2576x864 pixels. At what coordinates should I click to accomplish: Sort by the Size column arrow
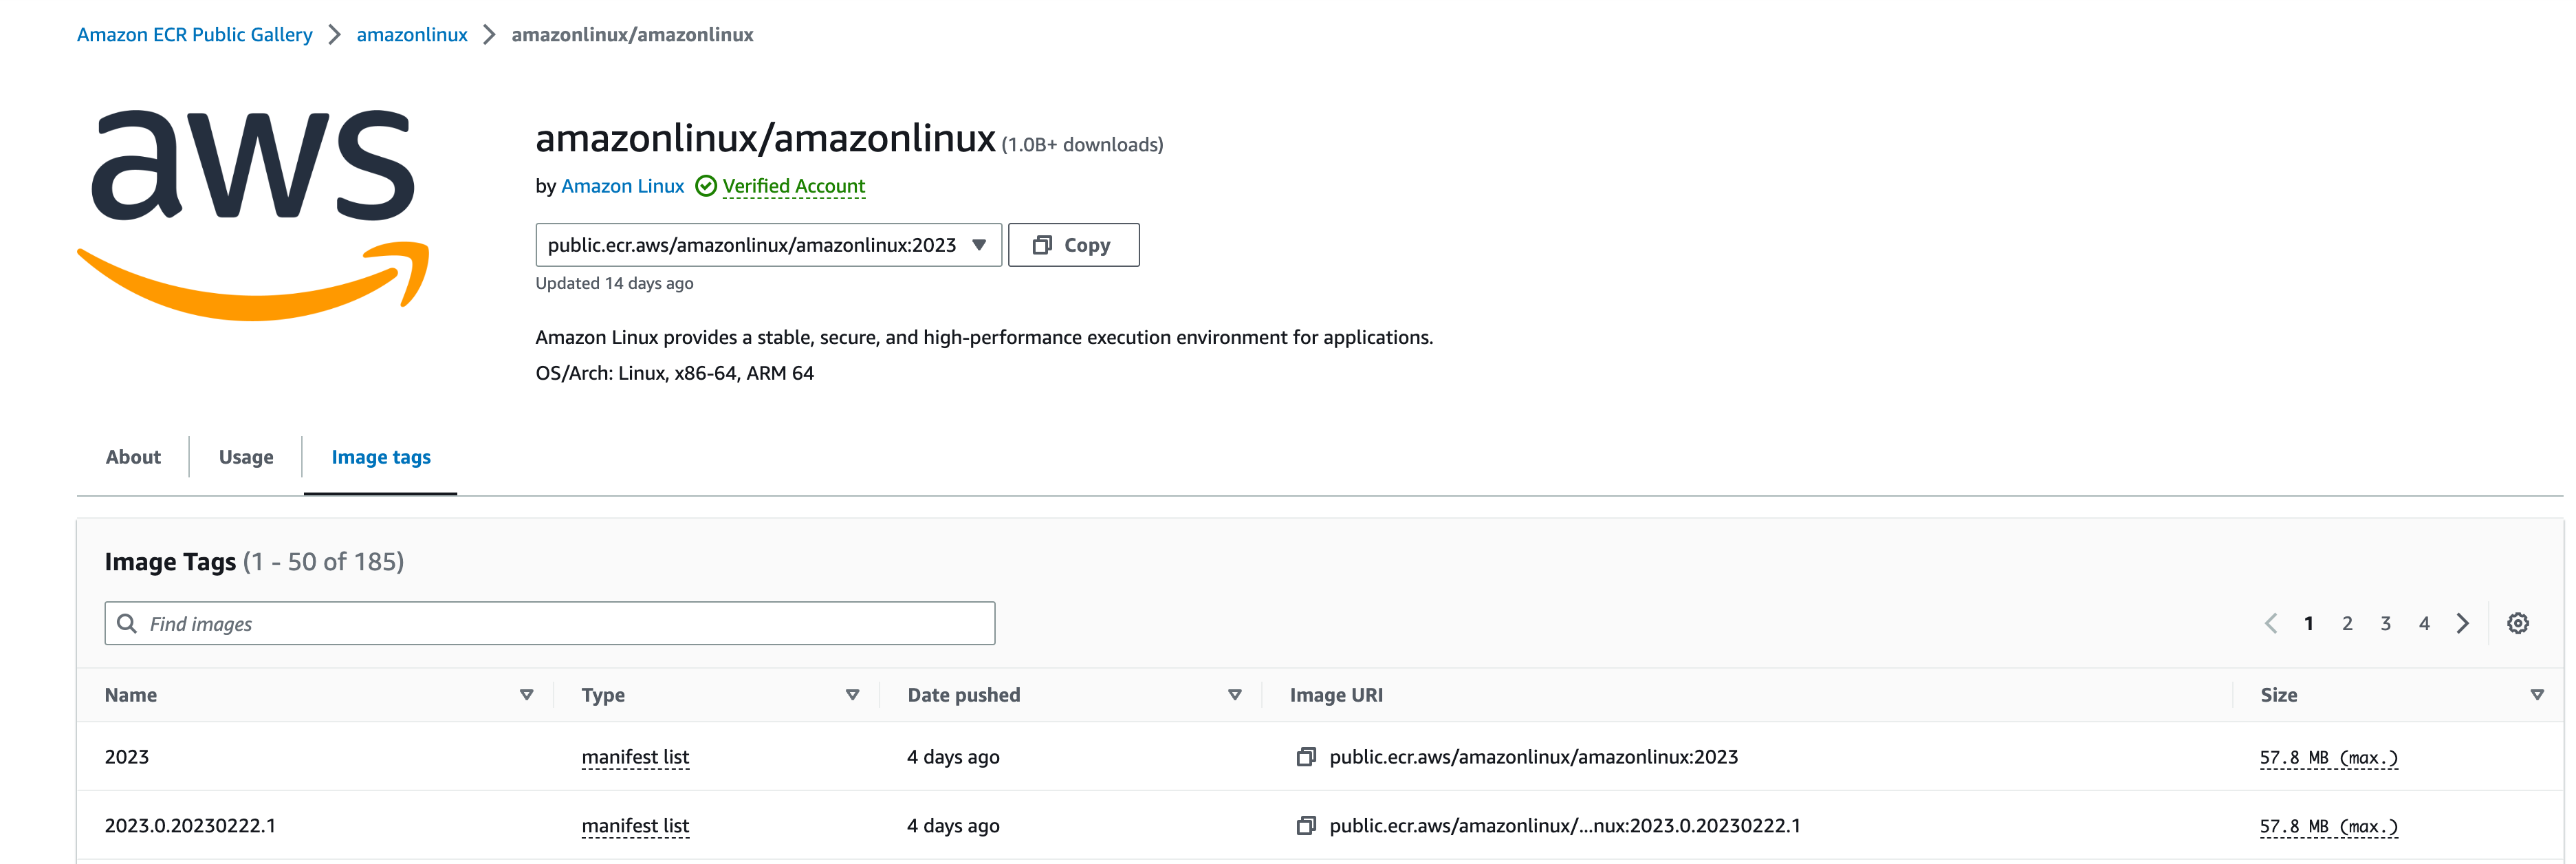[x=2537, y=695]
